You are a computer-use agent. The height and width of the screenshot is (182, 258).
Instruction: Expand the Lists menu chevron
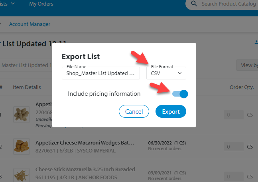pyautogui.click(x=13, y=4)
